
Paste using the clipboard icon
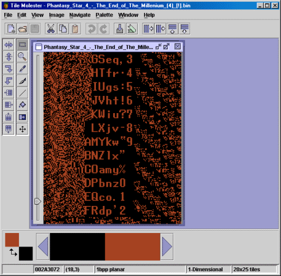tap(75, 29)
